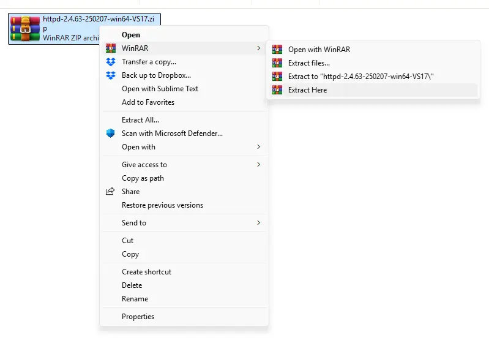Click WinRAR icon beside Extract files...
Screen dimensions: 489x343
[277, 62]
